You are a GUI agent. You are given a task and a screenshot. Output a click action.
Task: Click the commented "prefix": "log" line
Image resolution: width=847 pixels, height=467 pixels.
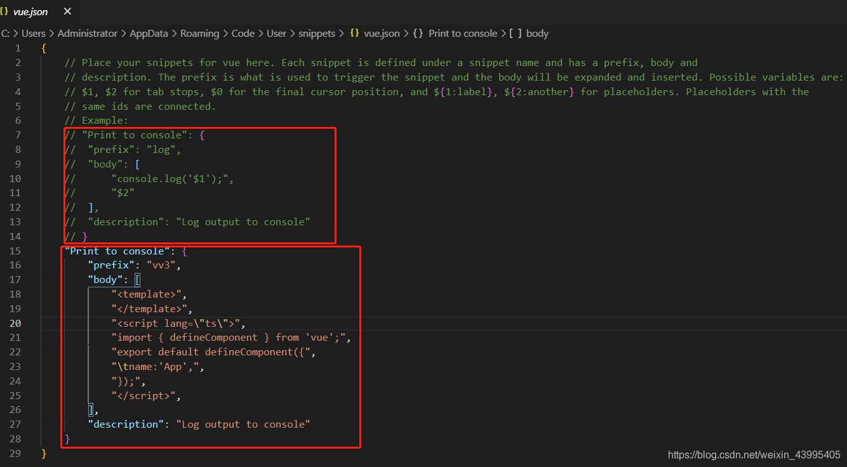tap(123, 150)
